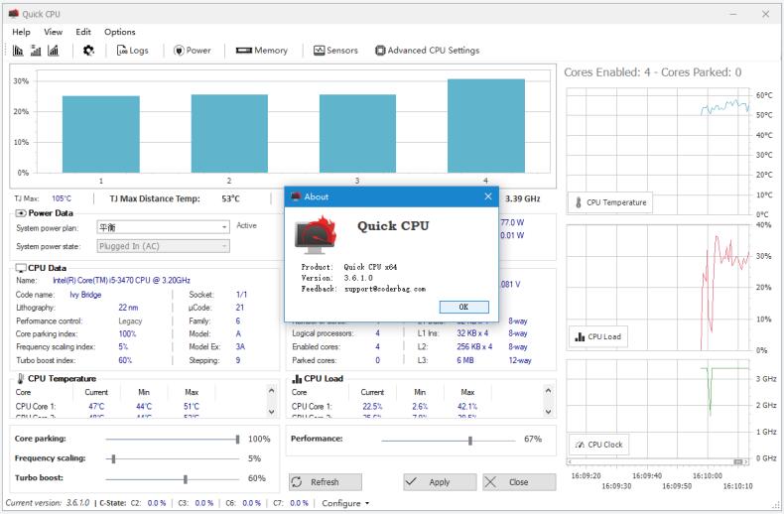Click the Apply button

click(440, 482)
